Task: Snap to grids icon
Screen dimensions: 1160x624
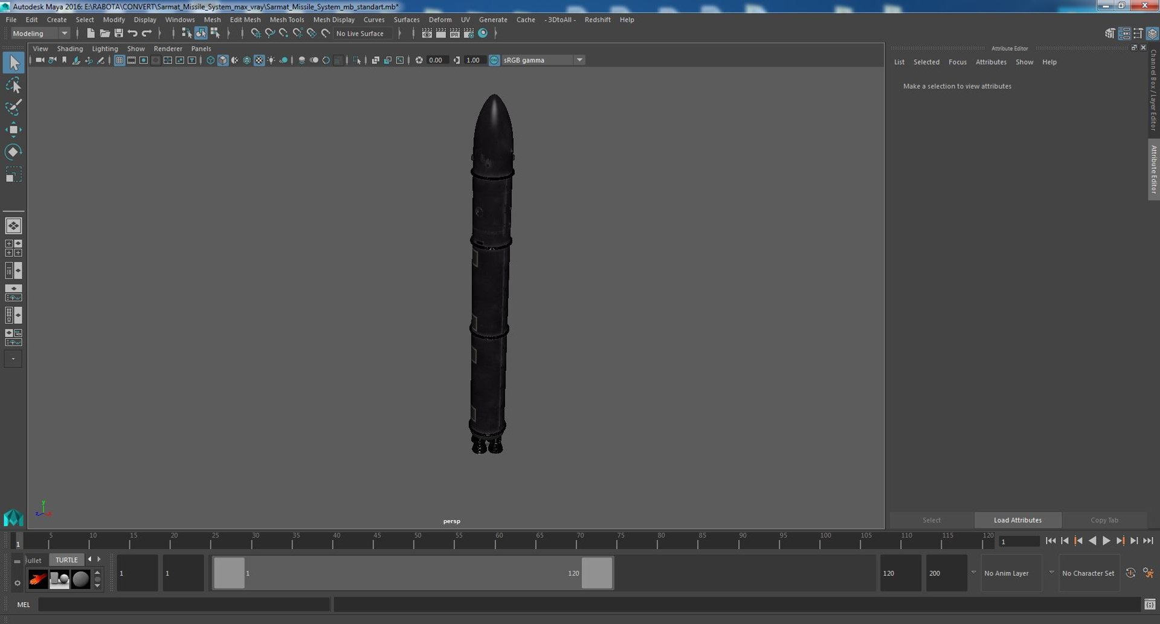Action: (256, 33)
